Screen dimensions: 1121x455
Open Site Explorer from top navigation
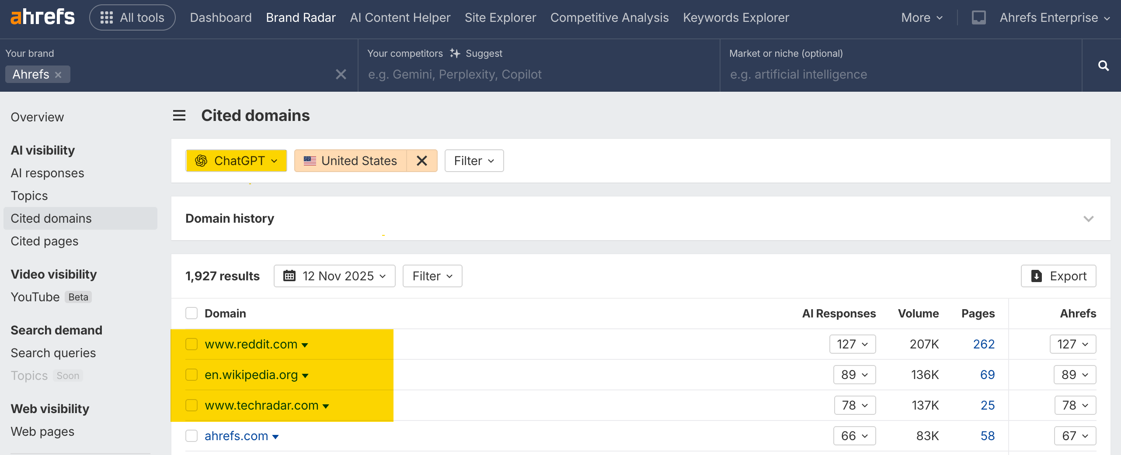(500, 17)
